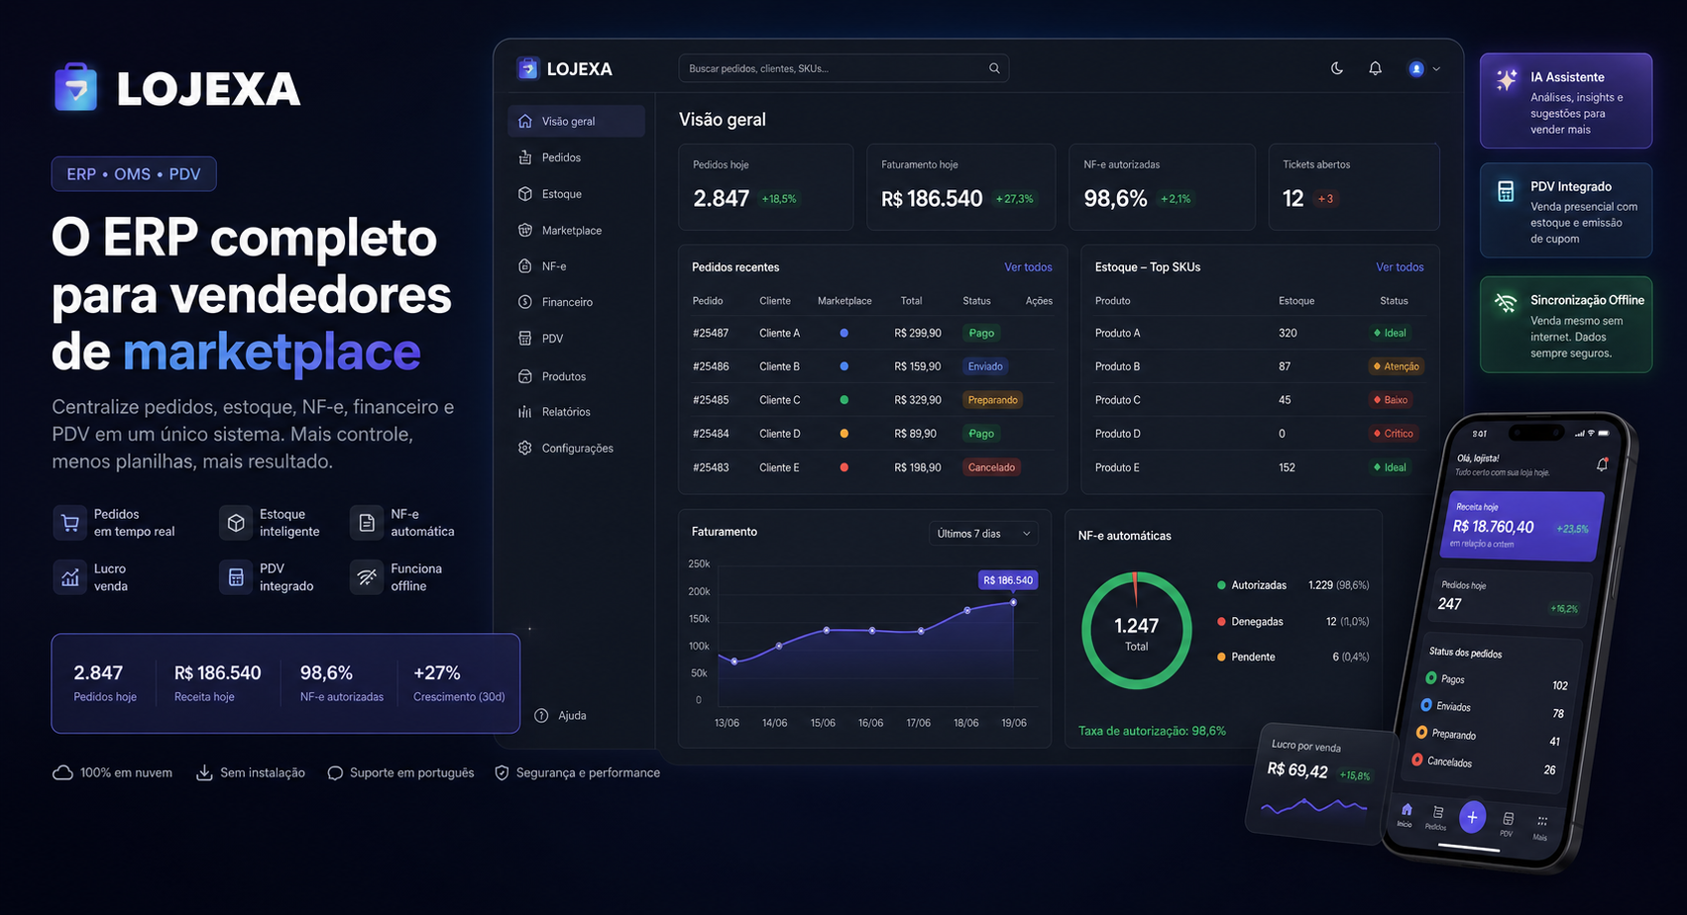Click the Cancelado status badge
Screen dimensions: 1687x915
point(991,467)
